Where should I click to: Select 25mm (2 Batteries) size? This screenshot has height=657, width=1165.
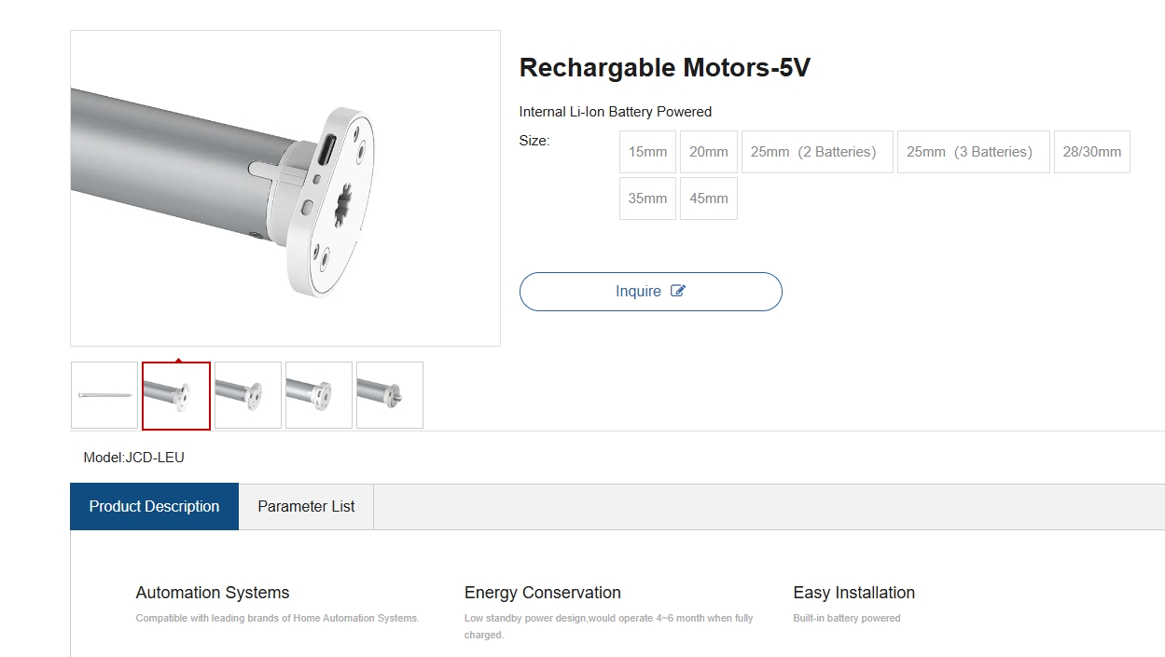pos(817,152)
